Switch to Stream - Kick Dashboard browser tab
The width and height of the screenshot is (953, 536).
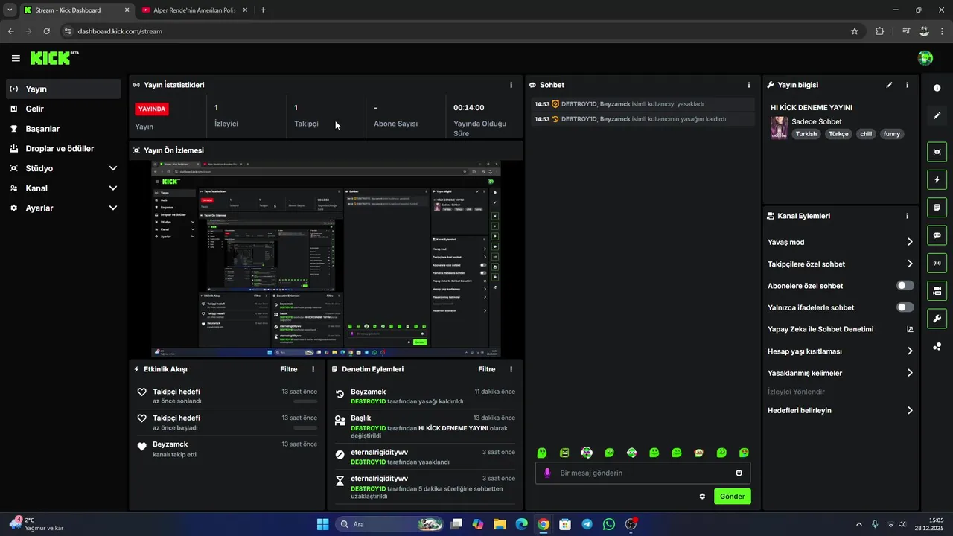[77, 10]
